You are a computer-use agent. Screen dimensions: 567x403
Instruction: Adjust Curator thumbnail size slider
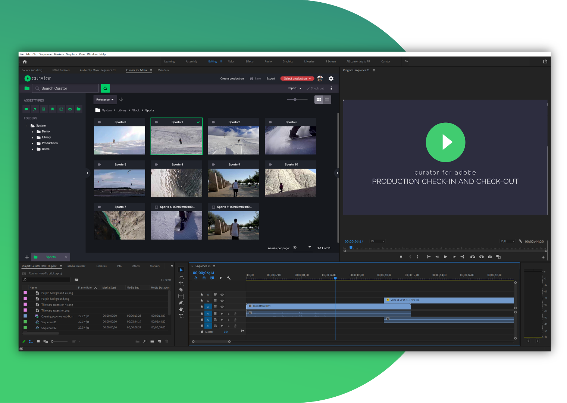[297, 100]
